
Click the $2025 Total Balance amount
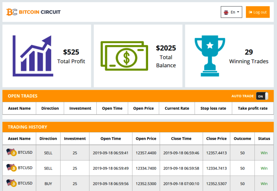[x=166, y=48]
